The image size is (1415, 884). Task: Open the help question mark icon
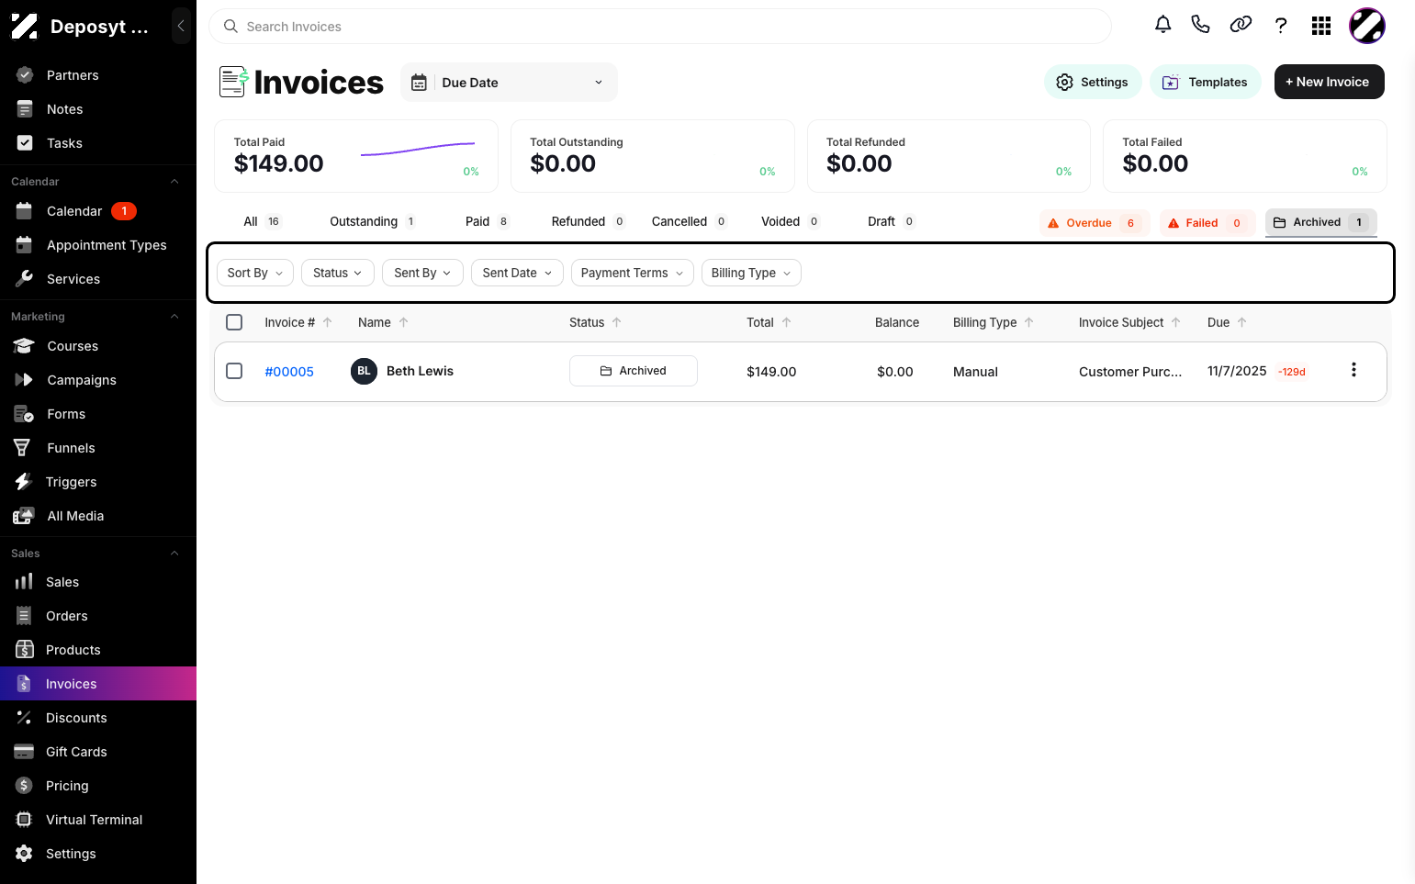tap(1281, 26)
